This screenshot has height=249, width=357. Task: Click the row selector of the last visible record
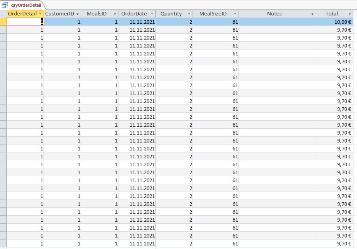pyautogui.click(x=3, y=243)
